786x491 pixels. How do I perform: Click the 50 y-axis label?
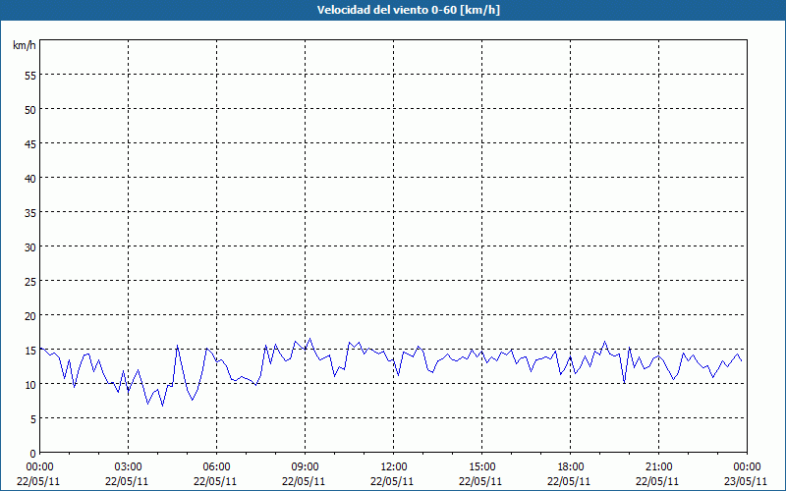[30, 110]
